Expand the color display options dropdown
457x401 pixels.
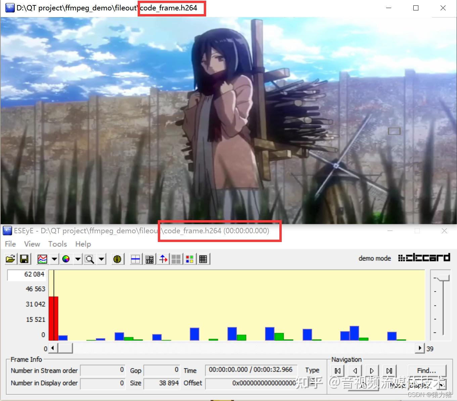[78, 259]
